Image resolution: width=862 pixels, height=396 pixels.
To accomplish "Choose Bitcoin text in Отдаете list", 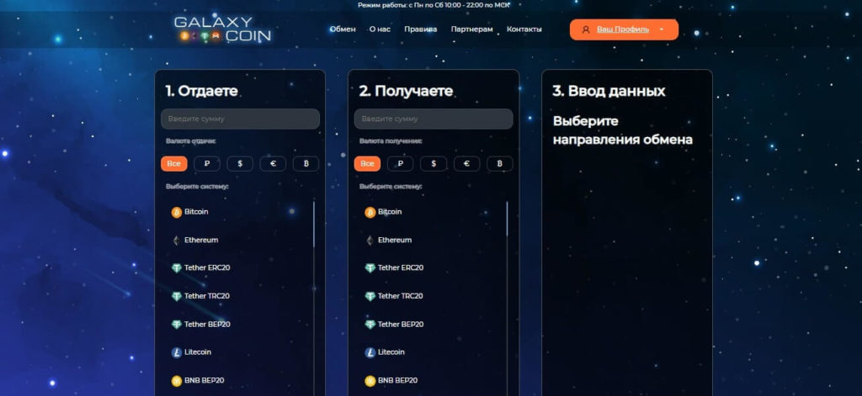I will pyautogui.click(x=196, y=212).
